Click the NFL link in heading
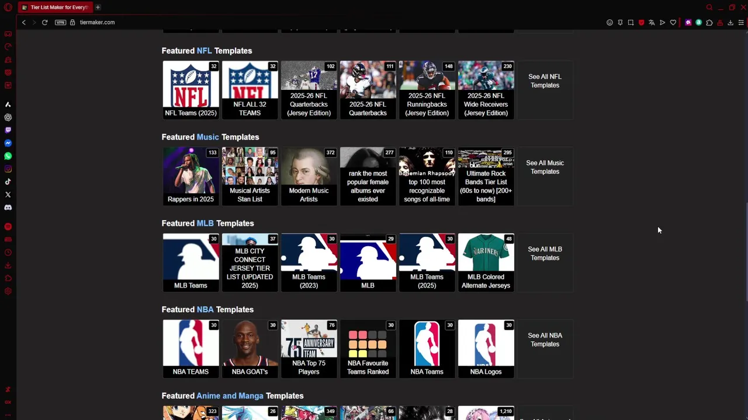 [x=204, y=51]
